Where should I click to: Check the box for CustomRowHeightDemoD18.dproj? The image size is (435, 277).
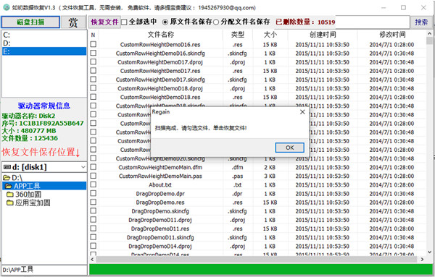pyautogui.click(x=94, y=88)
